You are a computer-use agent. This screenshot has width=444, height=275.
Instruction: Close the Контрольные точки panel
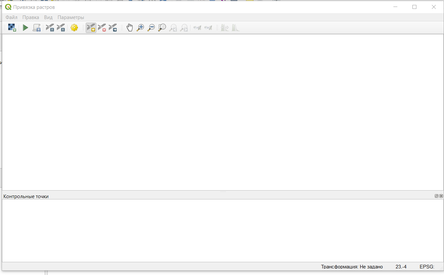pyautogui.click(x=441, y=196)
